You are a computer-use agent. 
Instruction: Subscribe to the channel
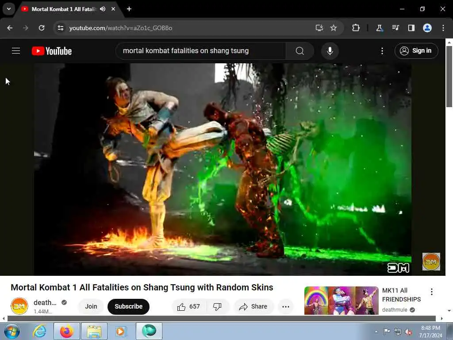click(x=129, y=306)
